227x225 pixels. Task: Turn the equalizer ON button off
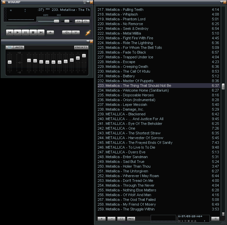coord(10,48)
